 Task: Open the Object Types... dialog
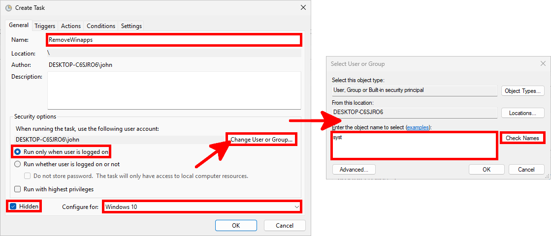(x=522, y=91)
